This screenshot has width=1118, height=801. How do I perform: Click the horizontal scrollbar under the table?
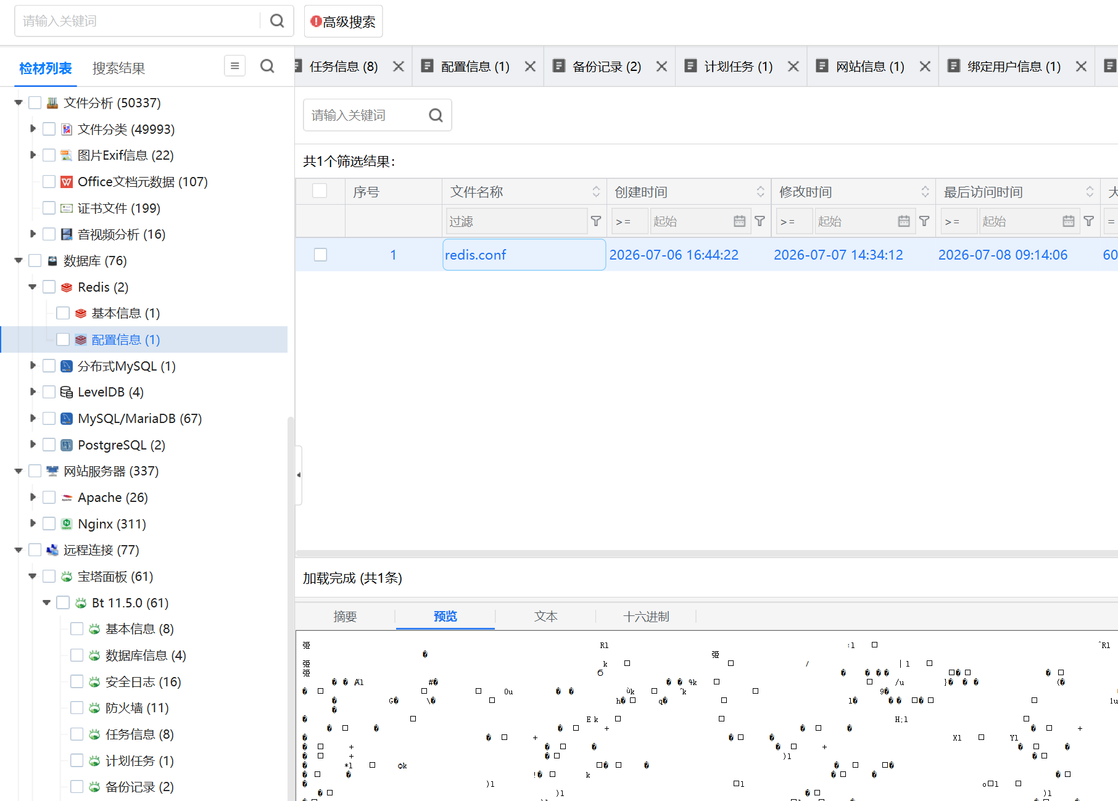(x=706, y=554)
